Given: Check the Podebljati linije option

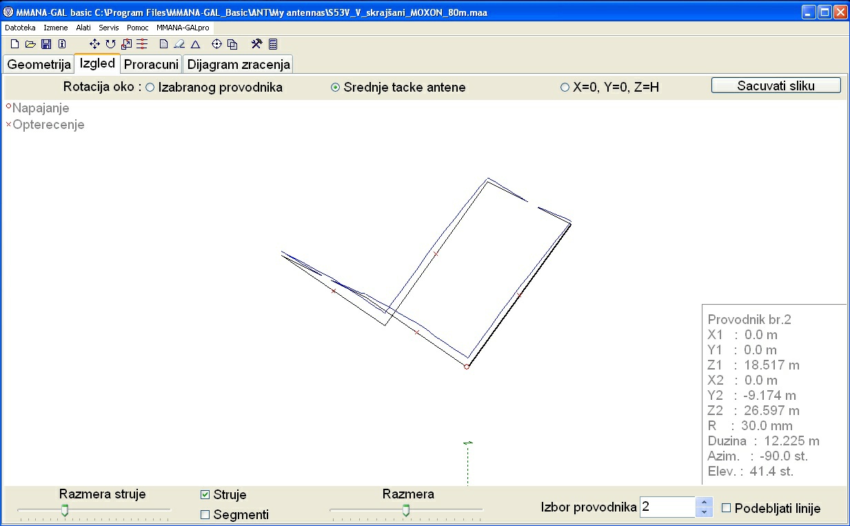Looking at the screenshot, I should (x=726, y=508).
